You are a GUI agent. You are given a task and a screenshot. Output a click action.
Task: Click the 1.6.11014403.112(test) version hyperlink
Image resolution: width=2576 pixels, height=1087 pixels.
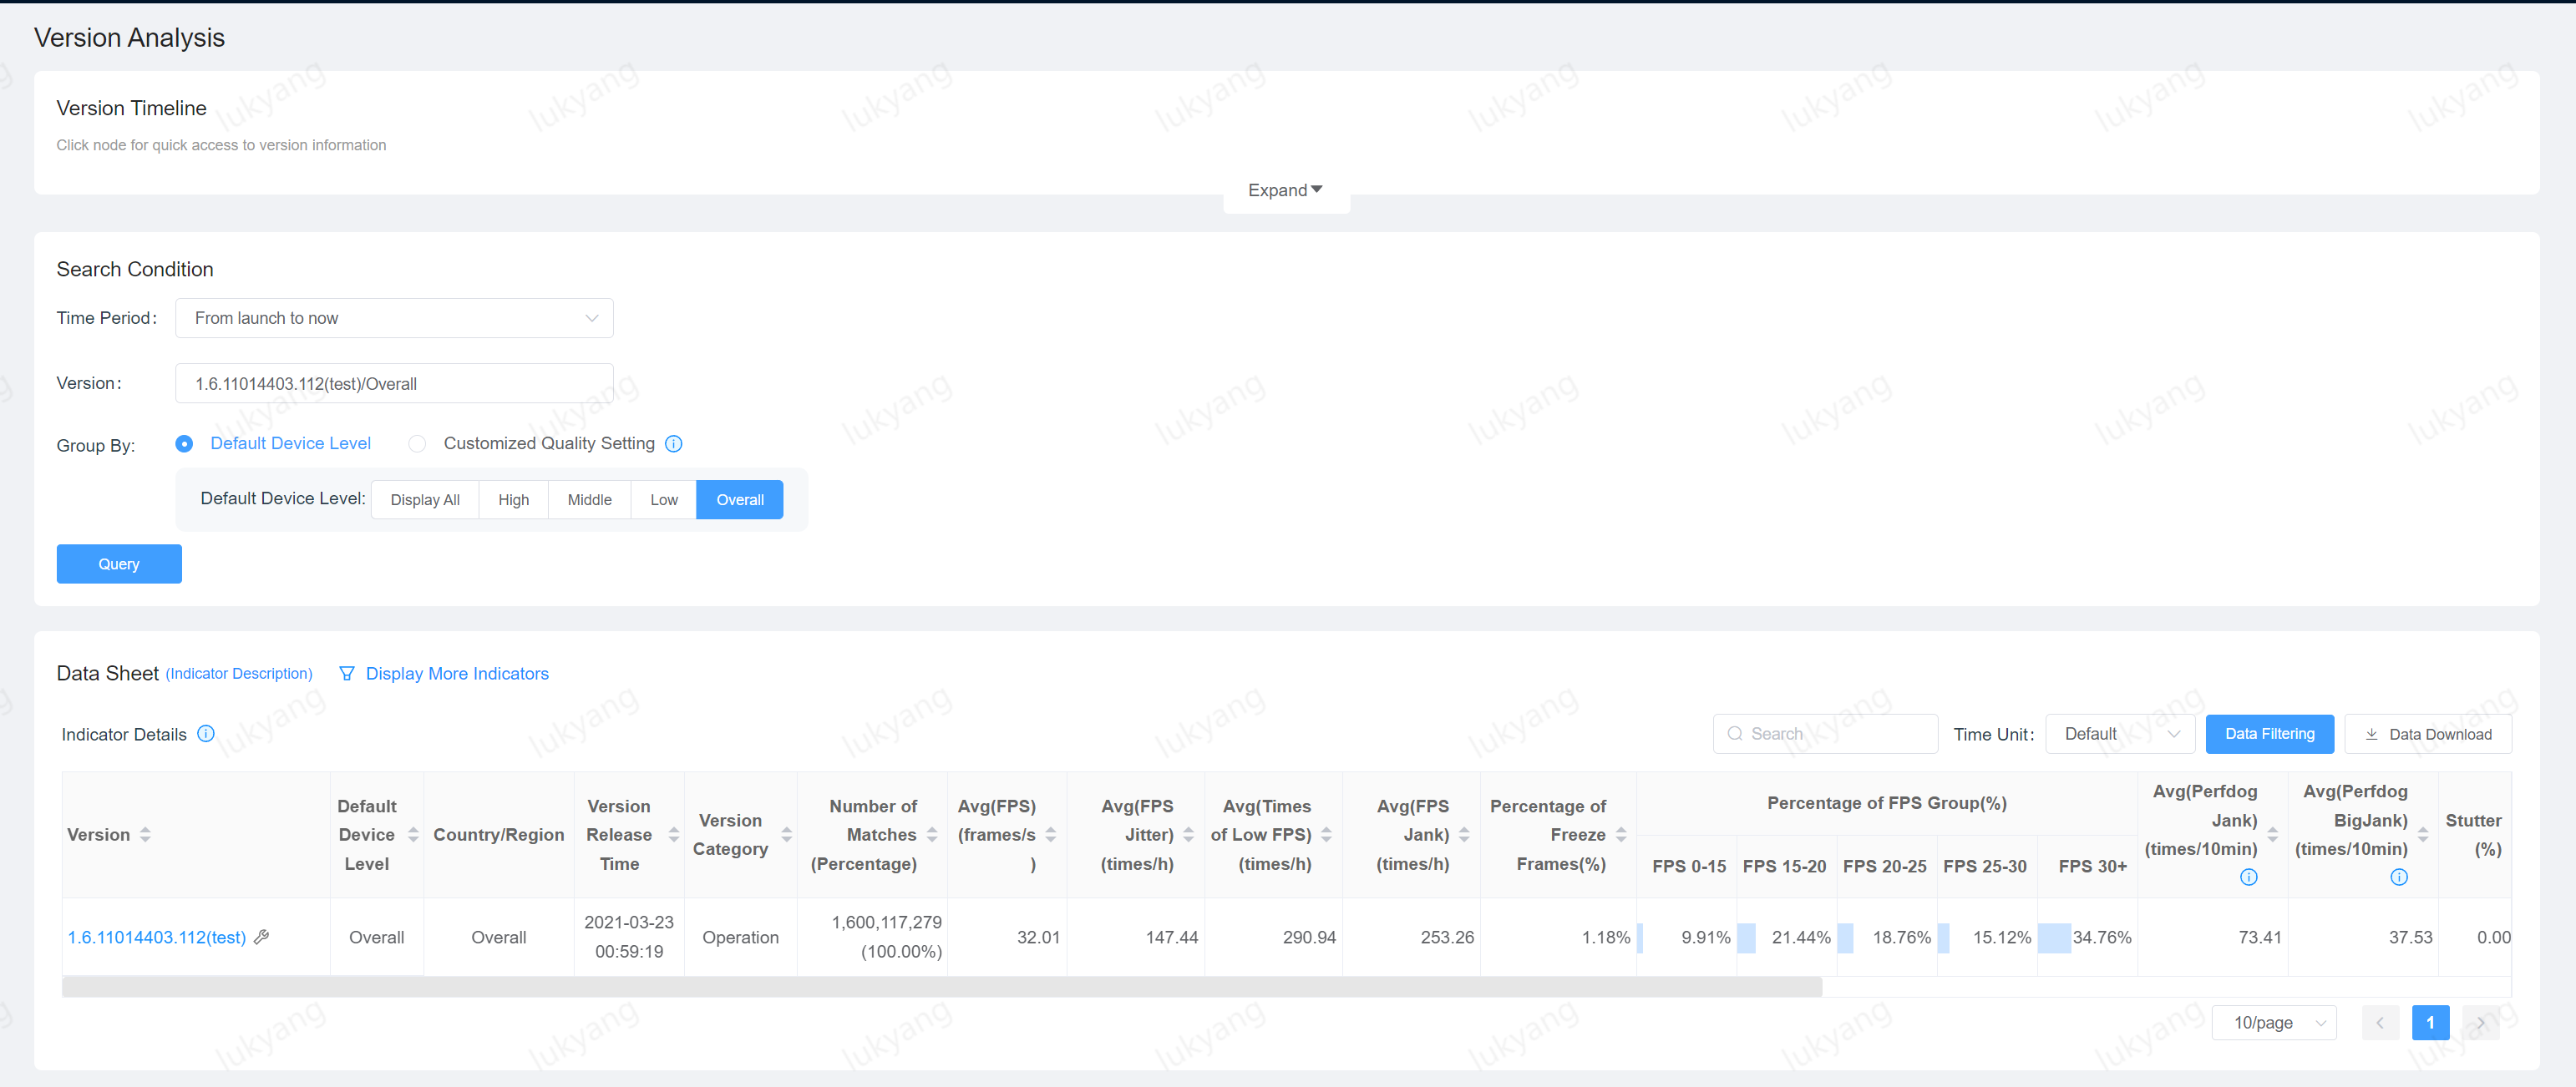[156, 938]
